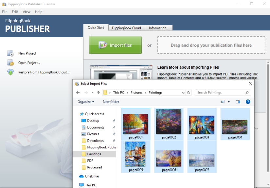Select OneDrive in the navigation pane
270x188 pixels.
[x=92, y=176]
